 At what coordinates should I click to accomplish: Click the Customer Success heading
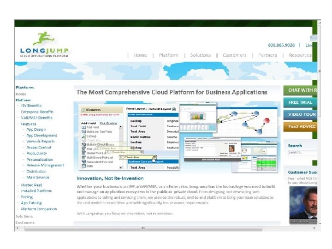click(x=302, y=172)
